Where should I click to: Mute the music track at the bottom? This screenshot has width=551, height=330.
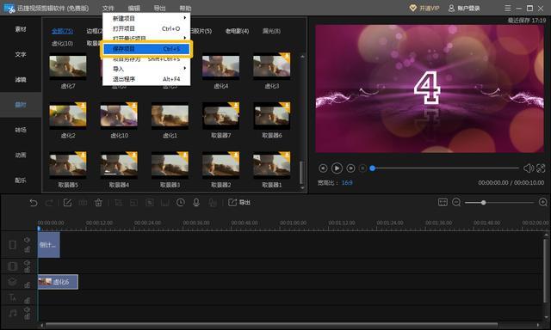coord(27,309)
